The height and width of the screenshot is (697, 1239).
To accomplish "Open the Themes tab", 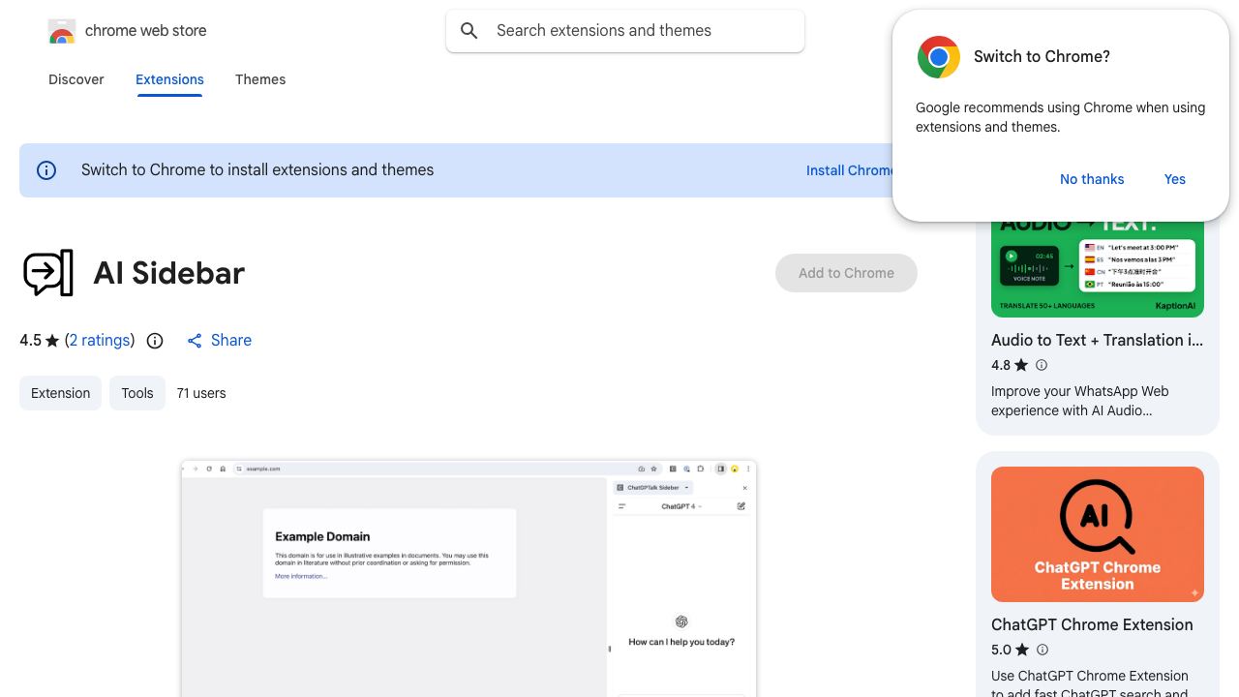I will [260, 79].
